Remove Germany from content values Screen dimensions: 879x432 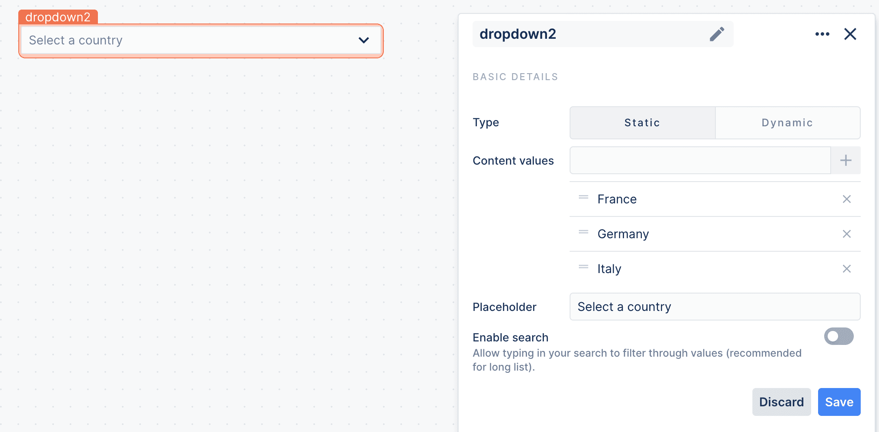846,234
